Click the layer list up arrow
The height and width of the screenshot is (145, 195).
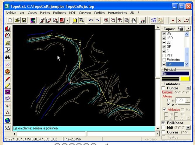pos(187,34)
